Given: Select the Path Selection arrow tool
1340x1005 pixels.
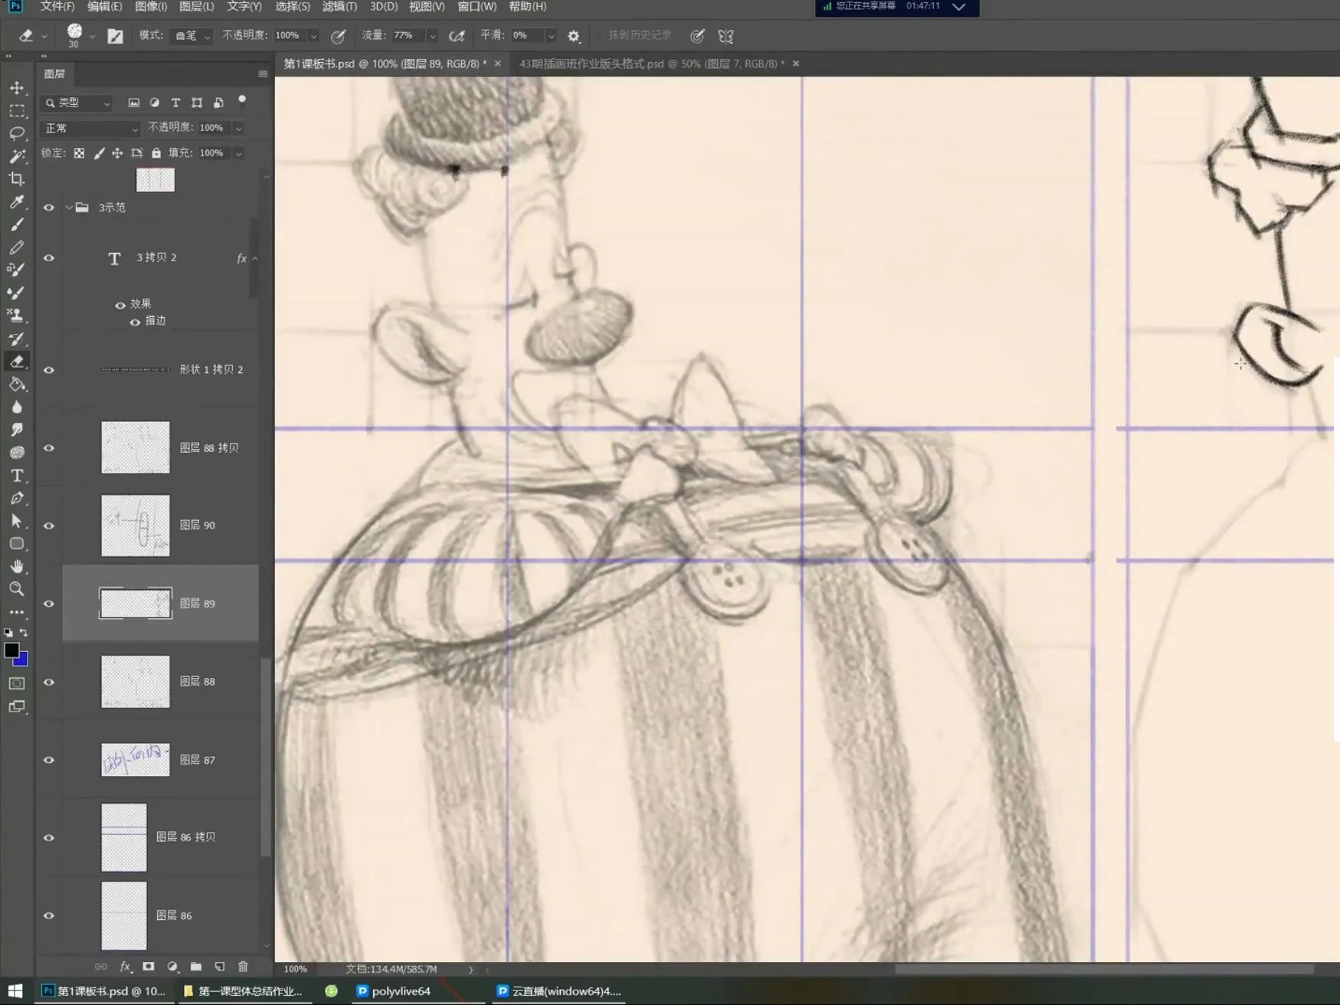Looking at the screenshot, I should tap(17, 522).
